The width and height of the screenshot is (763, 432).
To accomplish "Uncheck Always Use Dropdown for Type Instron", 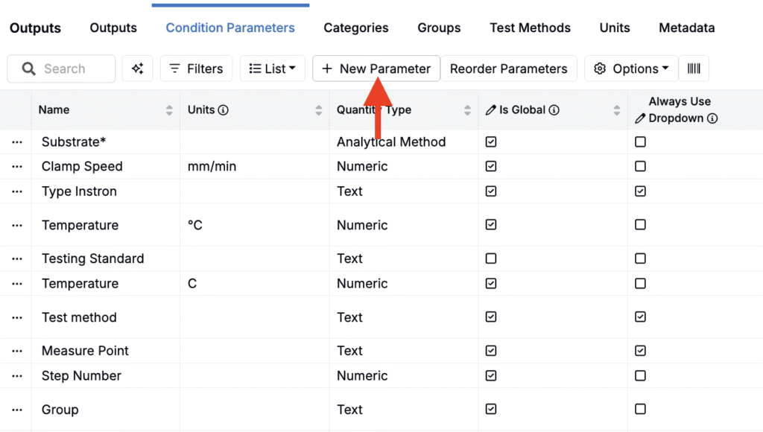I will coord(640,191).
